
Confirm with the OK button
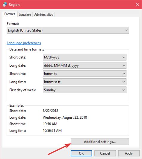pyautogui.click(x=81, y=153)
